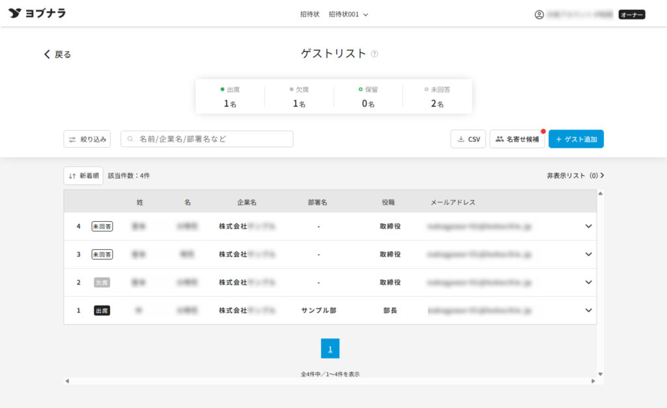667x408 pixels.
Task: Open the 招待状001 dropdown
Action: (348, 14)
